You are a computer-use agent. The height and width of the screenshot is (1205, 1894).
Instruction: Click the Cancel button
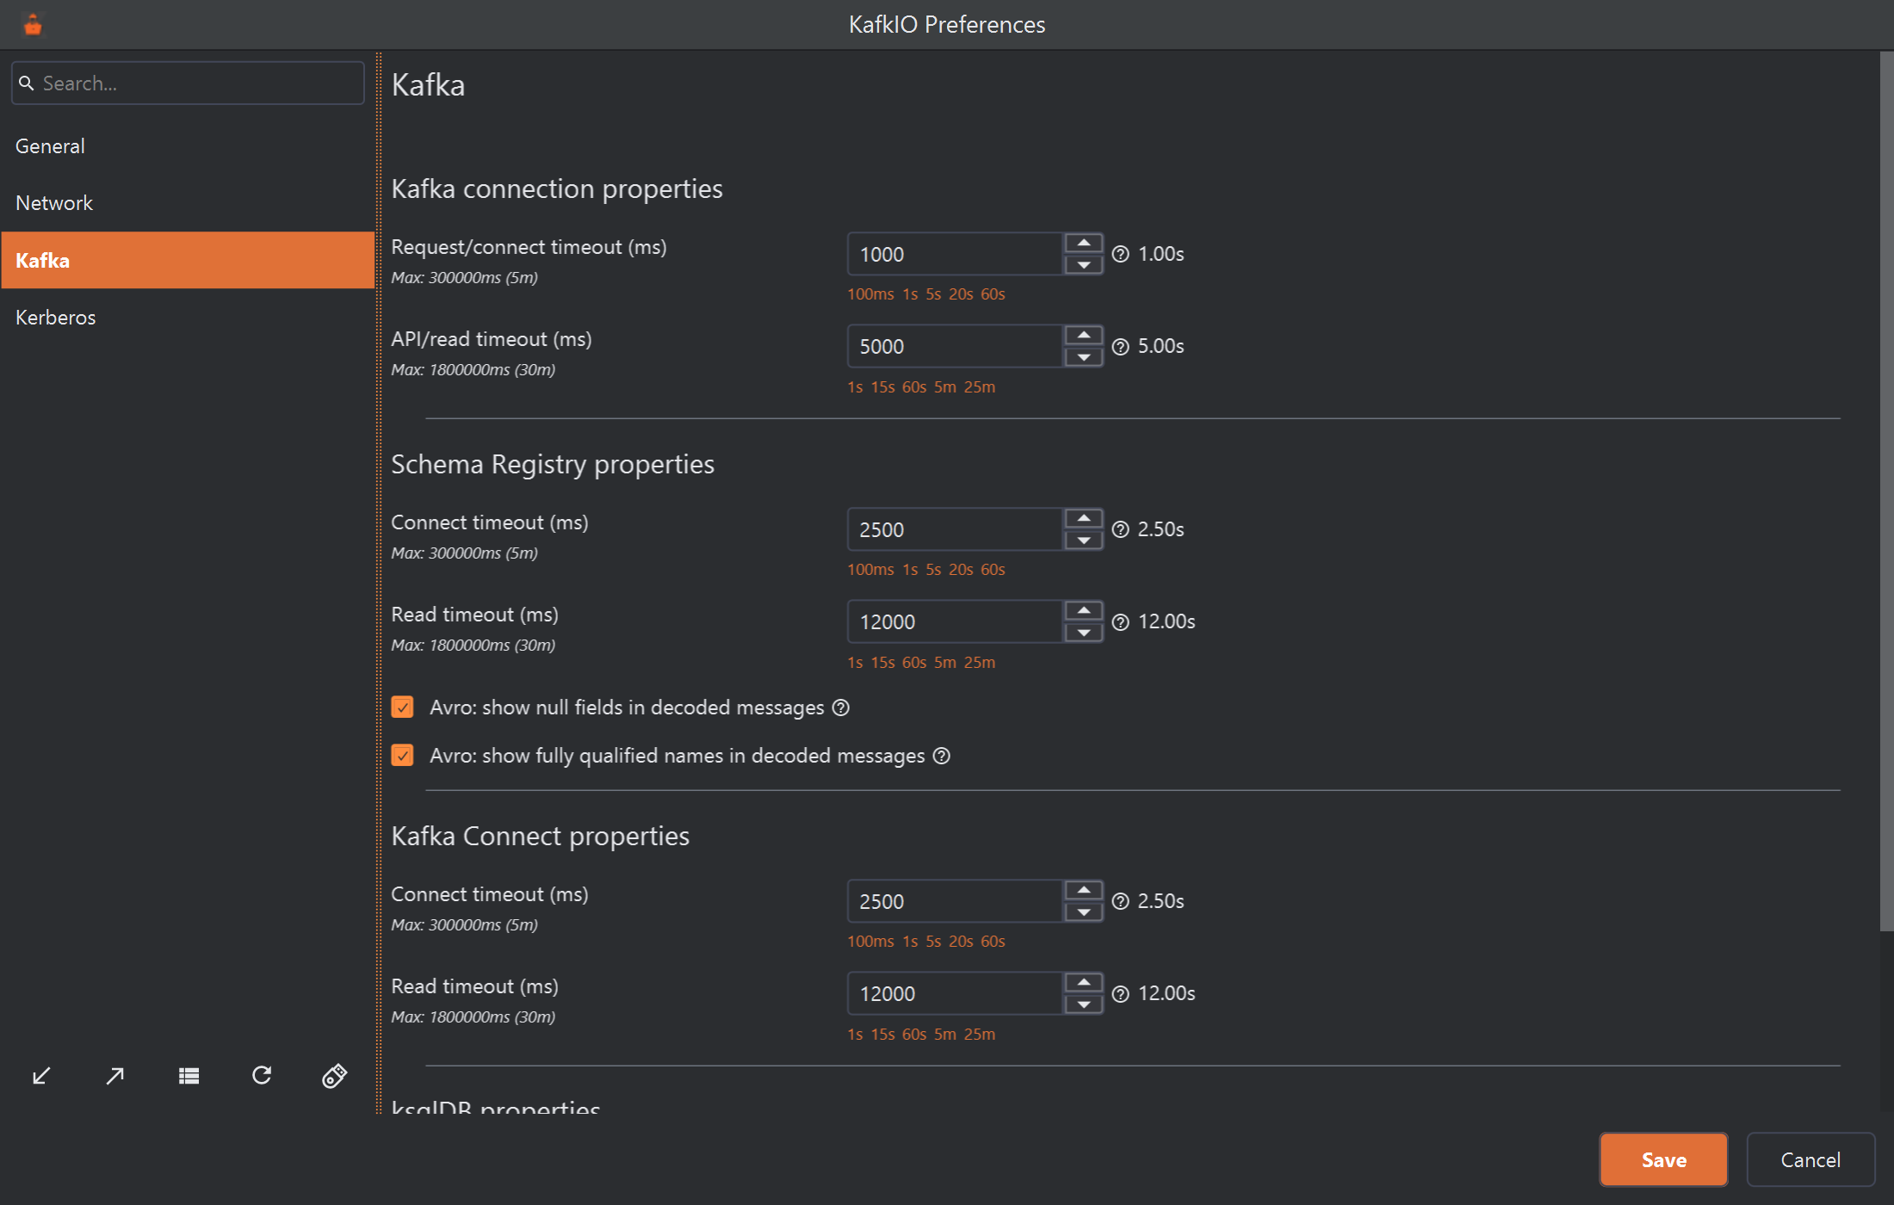pos(1810,1159)
